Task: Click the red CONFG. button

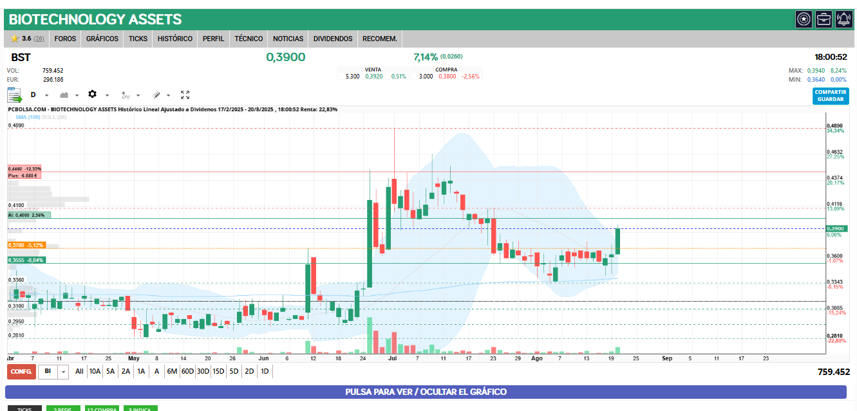Action: point(21,371)
